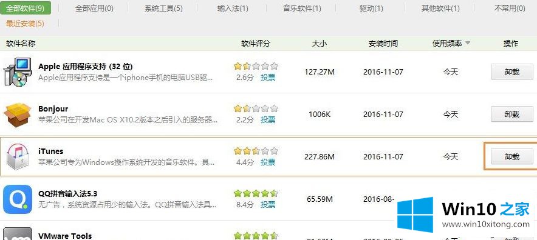Select the 全部软件(9) tab

coord(26,8)
